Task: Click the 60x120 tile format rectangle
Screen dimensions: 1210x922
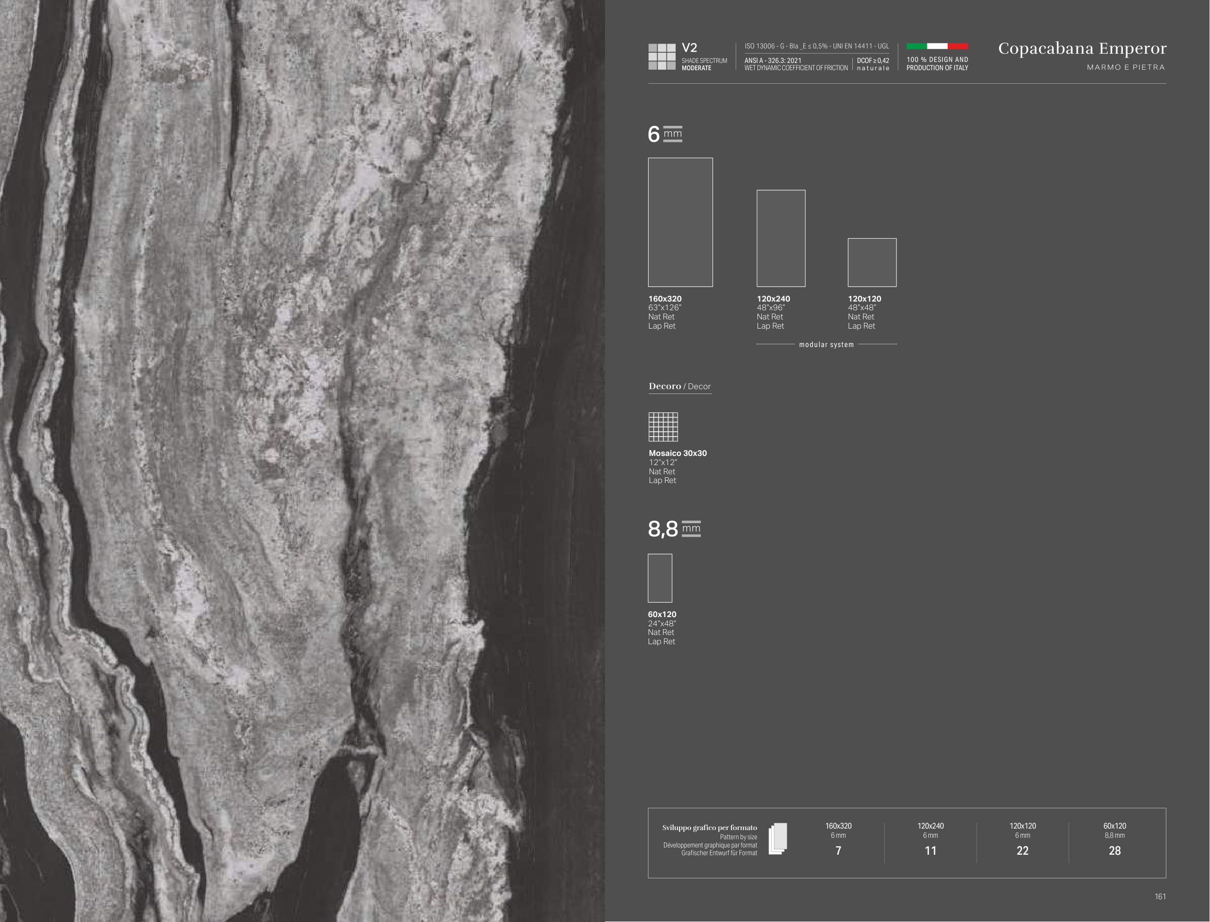Action: tap(660, 578)
